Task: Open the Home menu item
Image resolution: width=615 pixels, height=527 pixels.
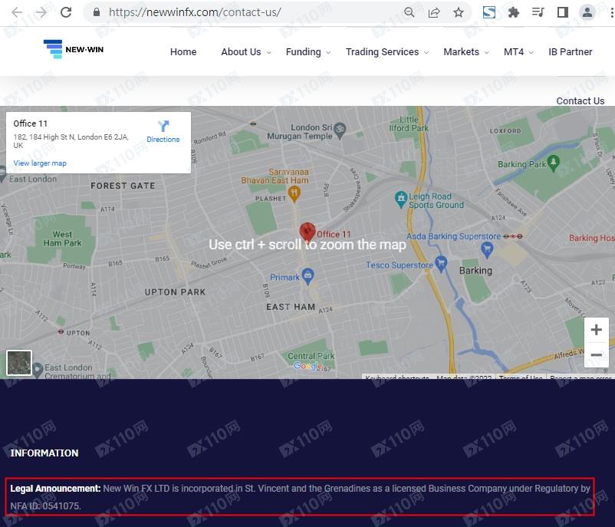Action: point(183,52)
